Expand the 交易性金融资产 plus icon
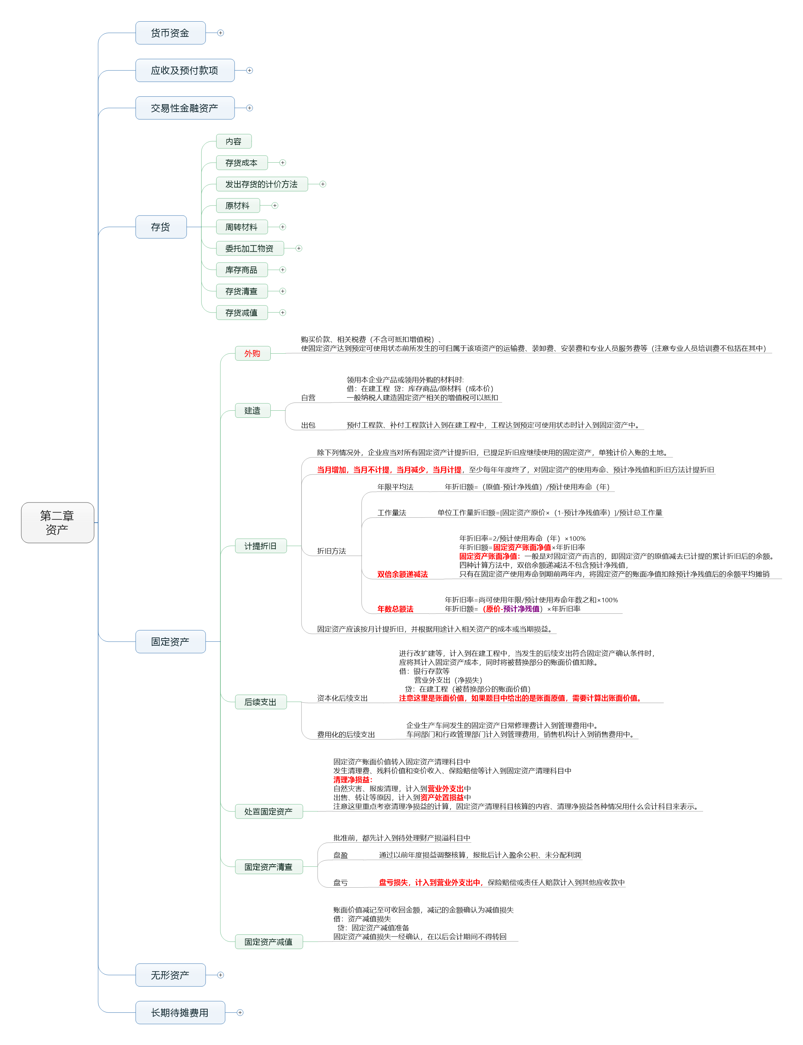Viewport: 803px width, 1045px height. (249, 108)
